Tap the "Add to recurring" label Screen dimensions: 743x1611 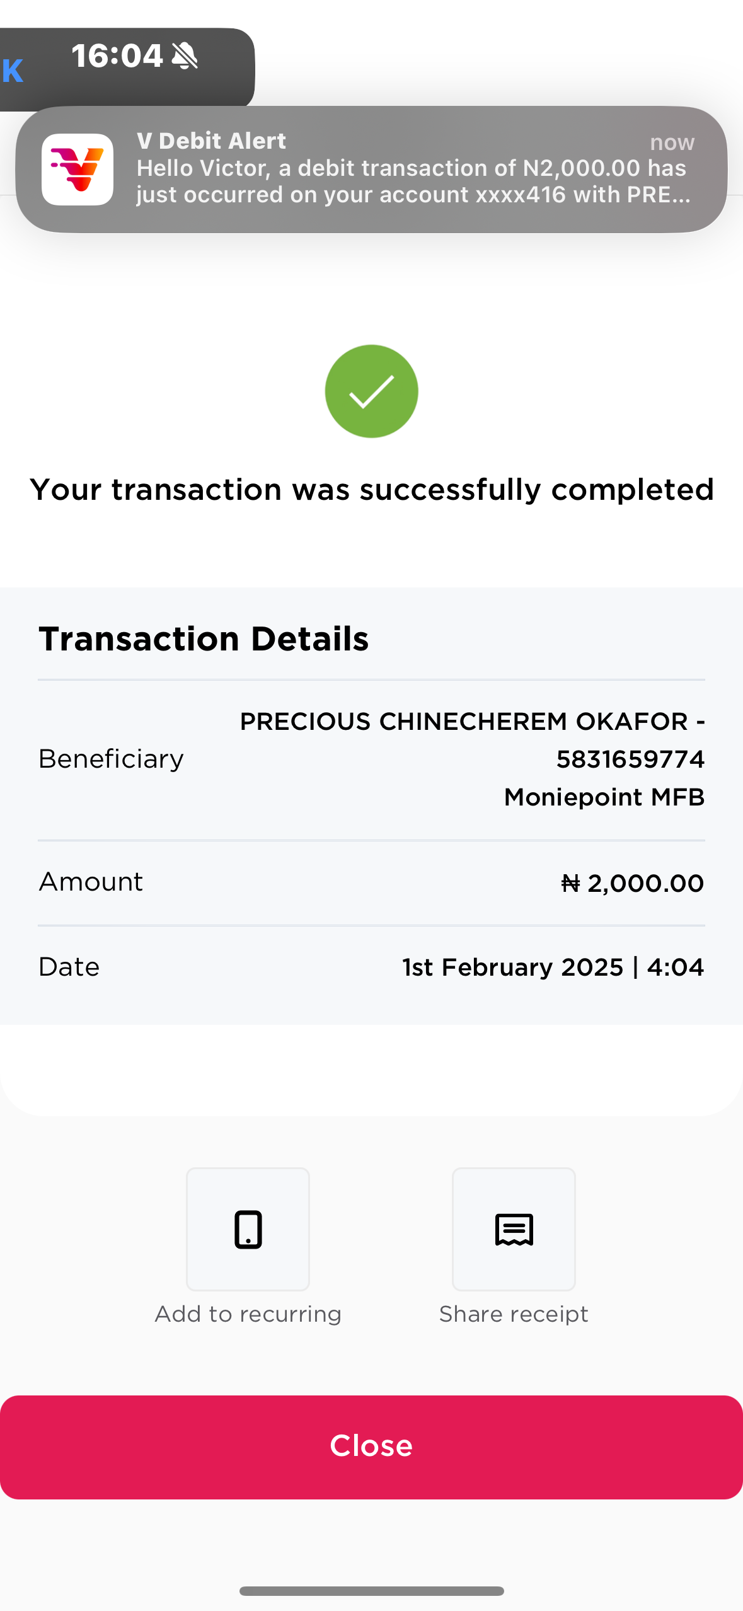[x=248, y=1314]
